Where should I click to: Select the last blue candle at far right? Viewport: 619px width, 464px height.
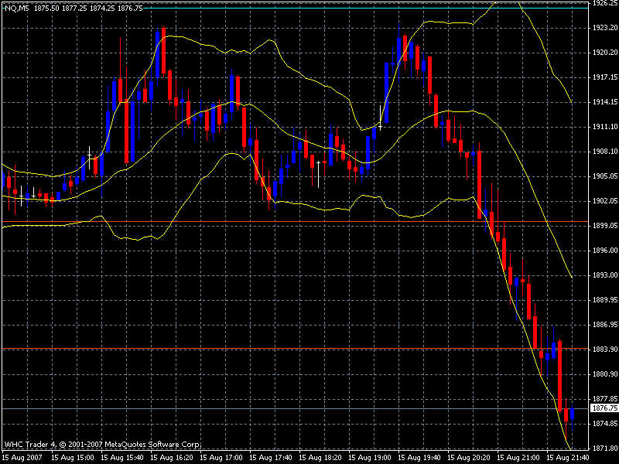[x=572, y=414]
